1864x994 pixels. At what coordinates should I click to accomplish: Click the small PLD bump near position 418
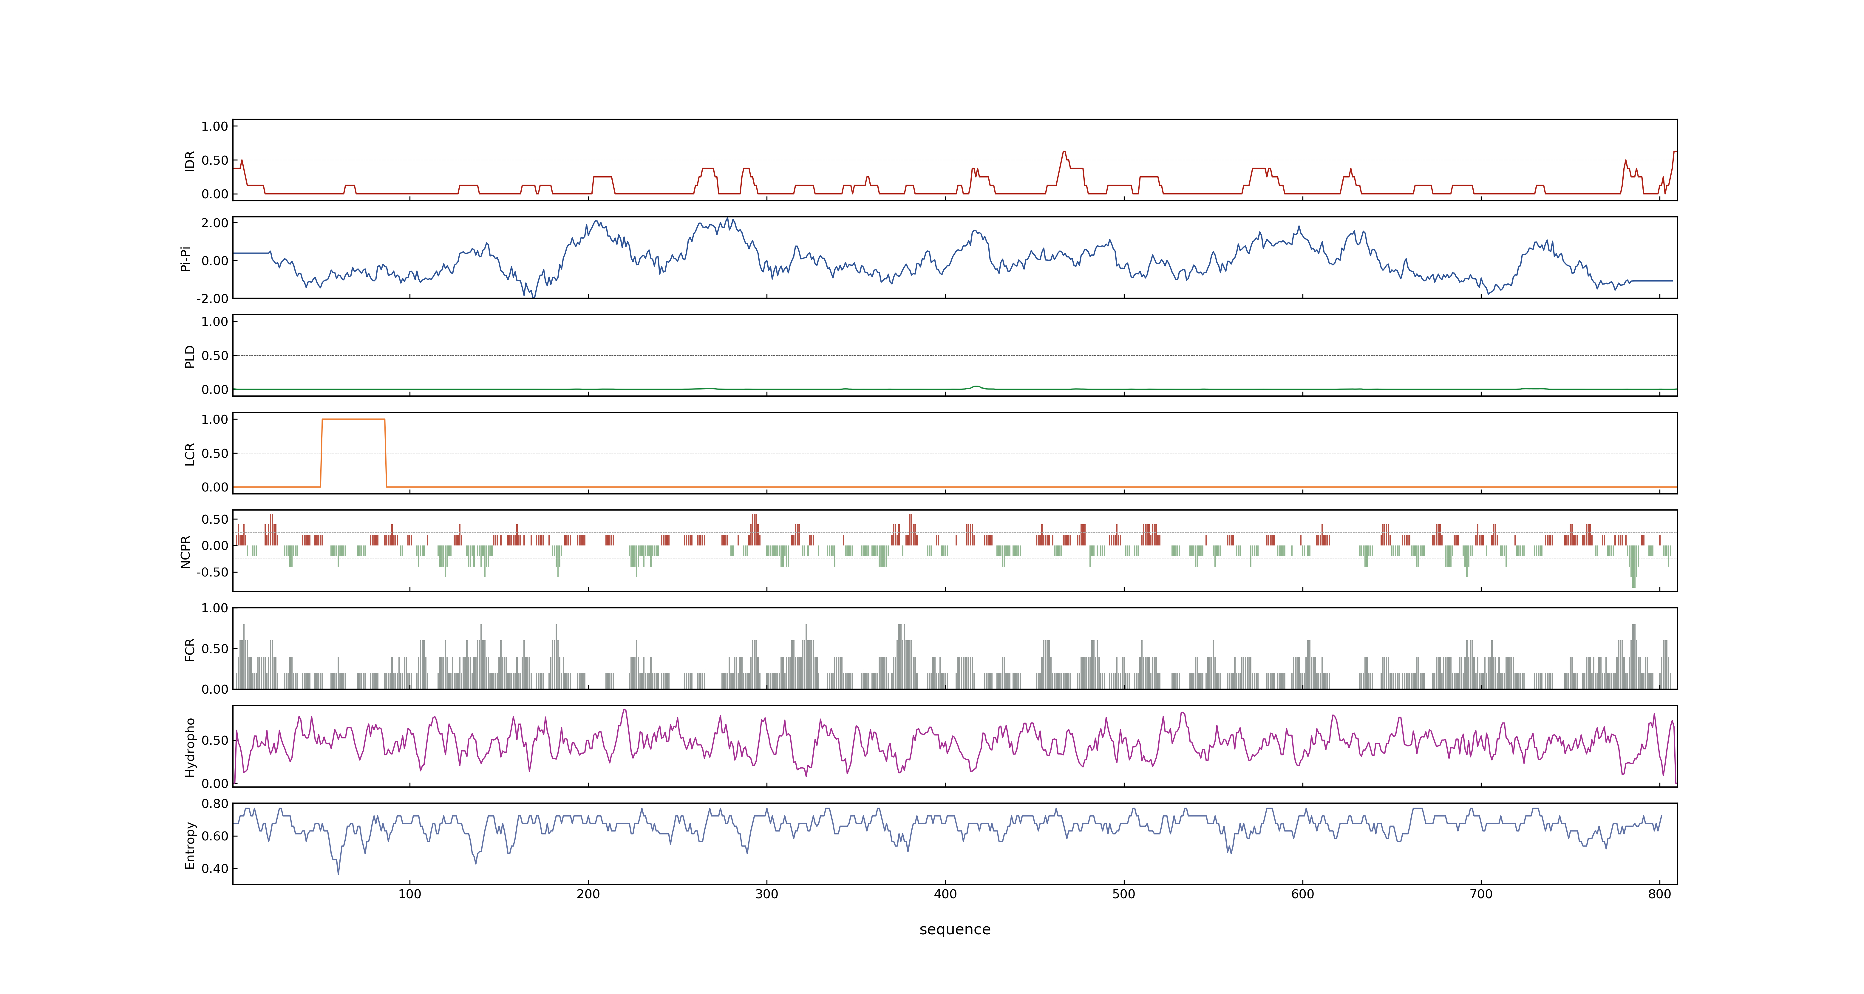[x=976, y=387]
